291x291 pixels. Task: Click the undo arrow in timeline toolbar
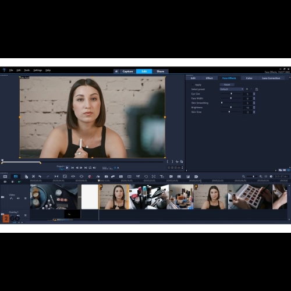40,176
